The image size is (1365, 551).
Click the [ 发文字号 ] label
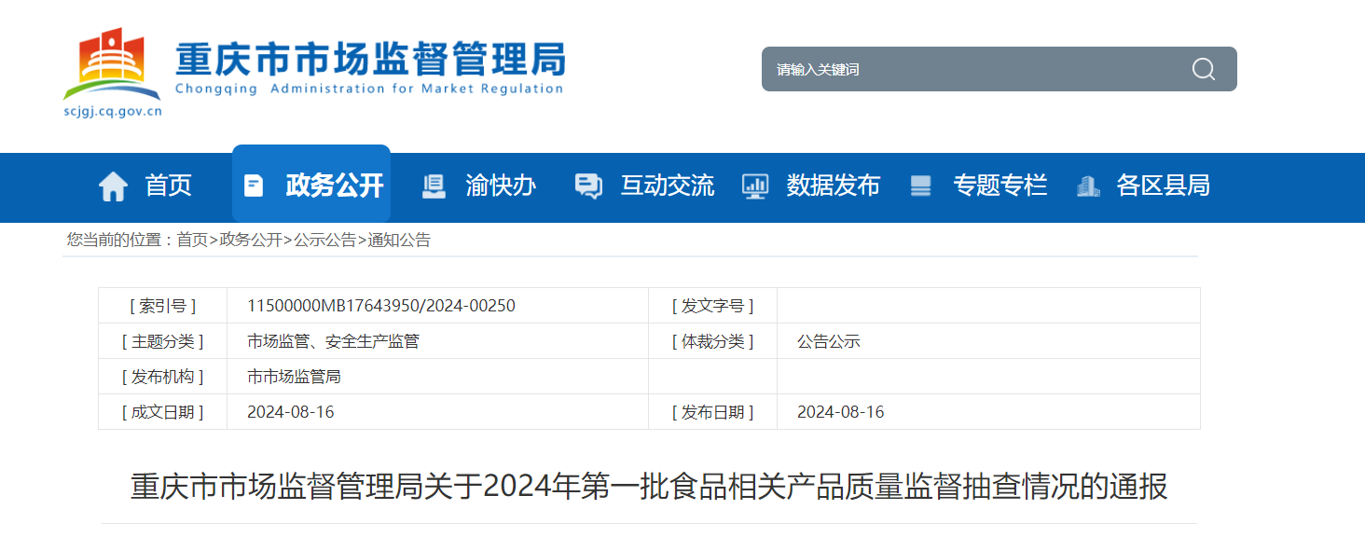712,306
